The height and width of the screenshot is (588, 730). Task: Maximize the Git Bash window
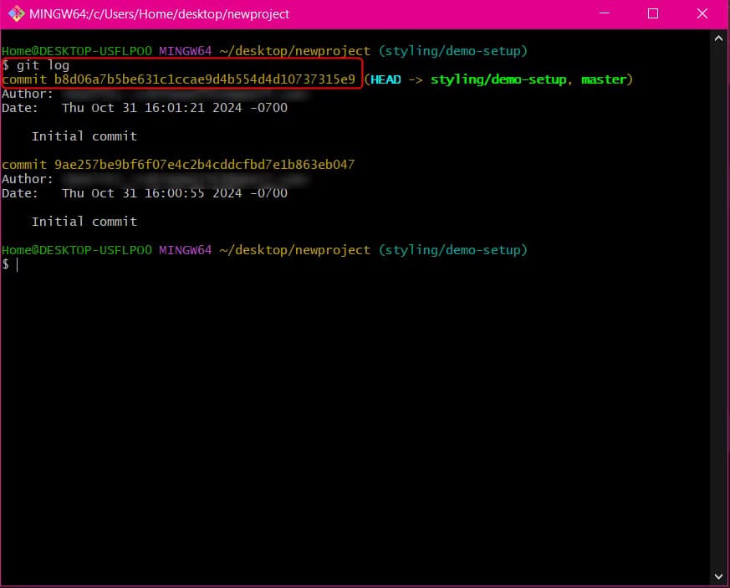coord(653,14)
